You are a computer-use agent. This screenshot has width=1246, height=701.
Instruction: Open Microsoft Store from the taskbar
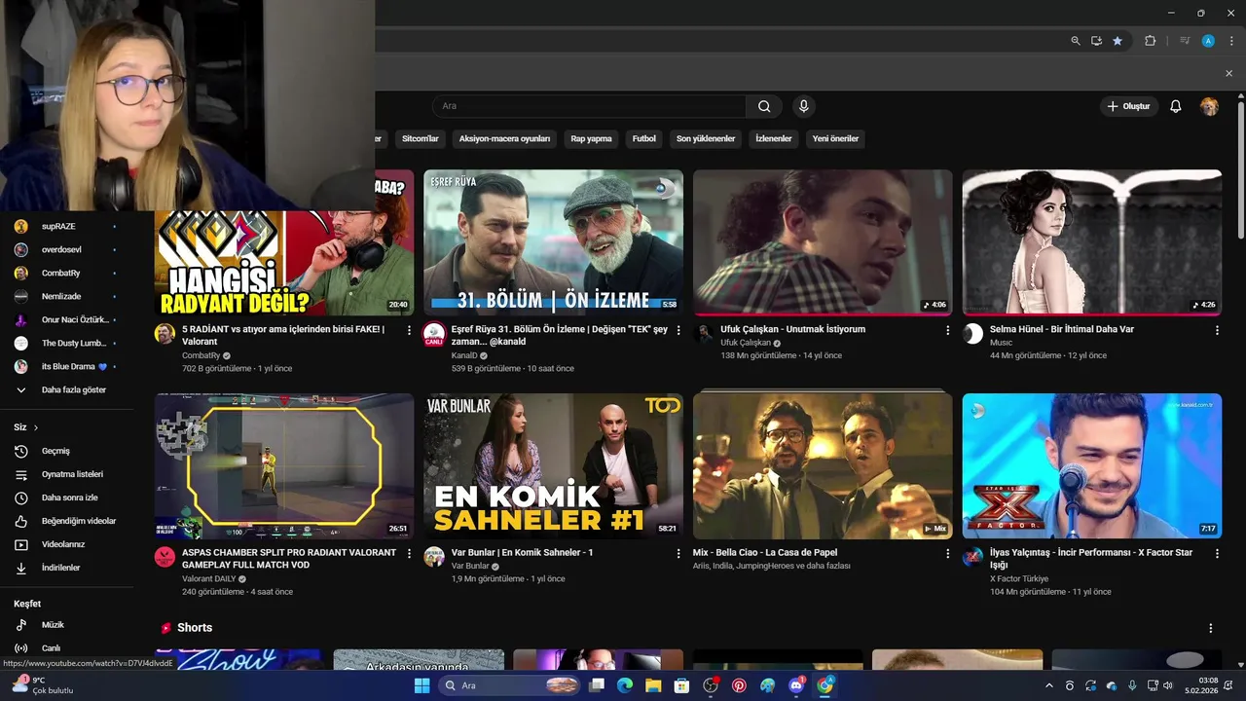pyautogui.click(x=681, y=685)
